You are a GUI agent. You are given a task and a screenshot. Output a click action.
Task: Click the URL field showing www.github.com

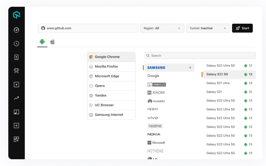pos(88,28)
